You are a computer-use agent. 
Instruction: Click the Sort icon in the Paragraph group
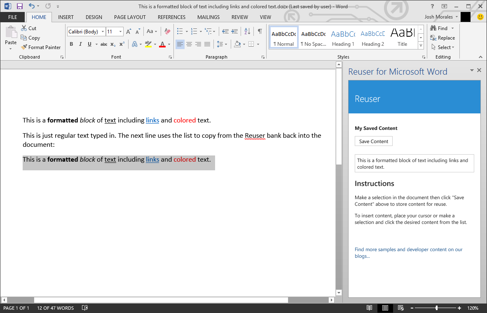[x=247, y=31]
